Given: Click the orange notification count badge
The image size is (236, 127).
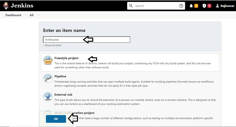Looking at the screenshot, I should (x=196, y=6).
